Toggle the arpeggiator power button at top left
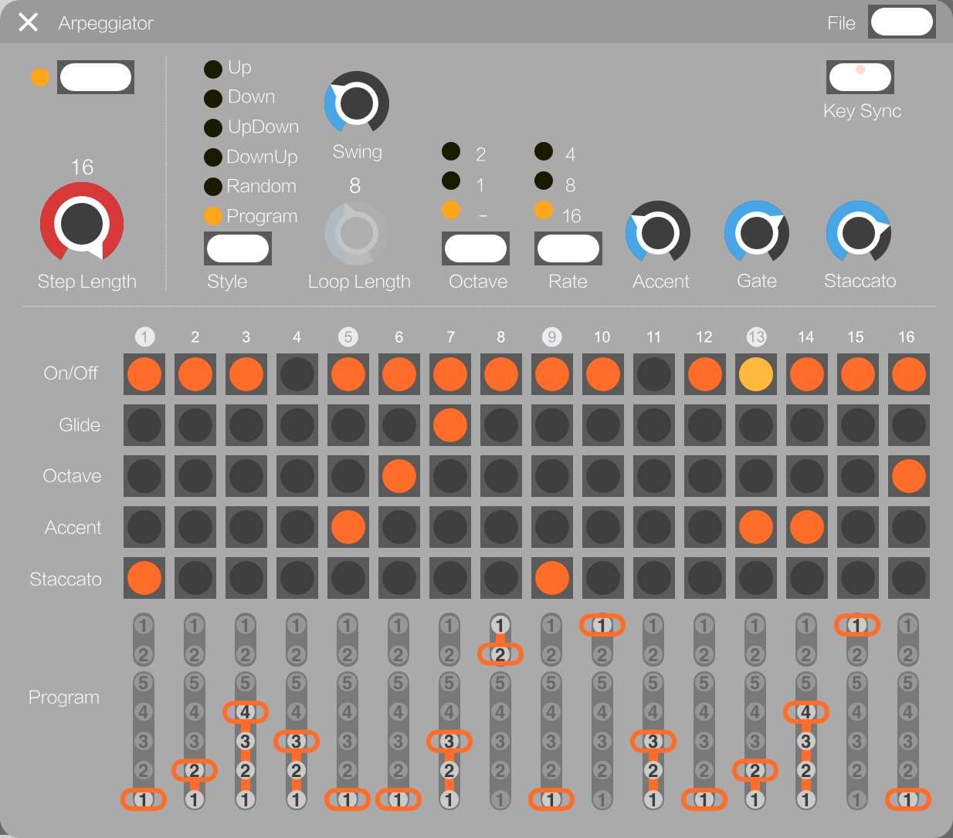Screen dimensions: 953x838 tap(95, 77)
